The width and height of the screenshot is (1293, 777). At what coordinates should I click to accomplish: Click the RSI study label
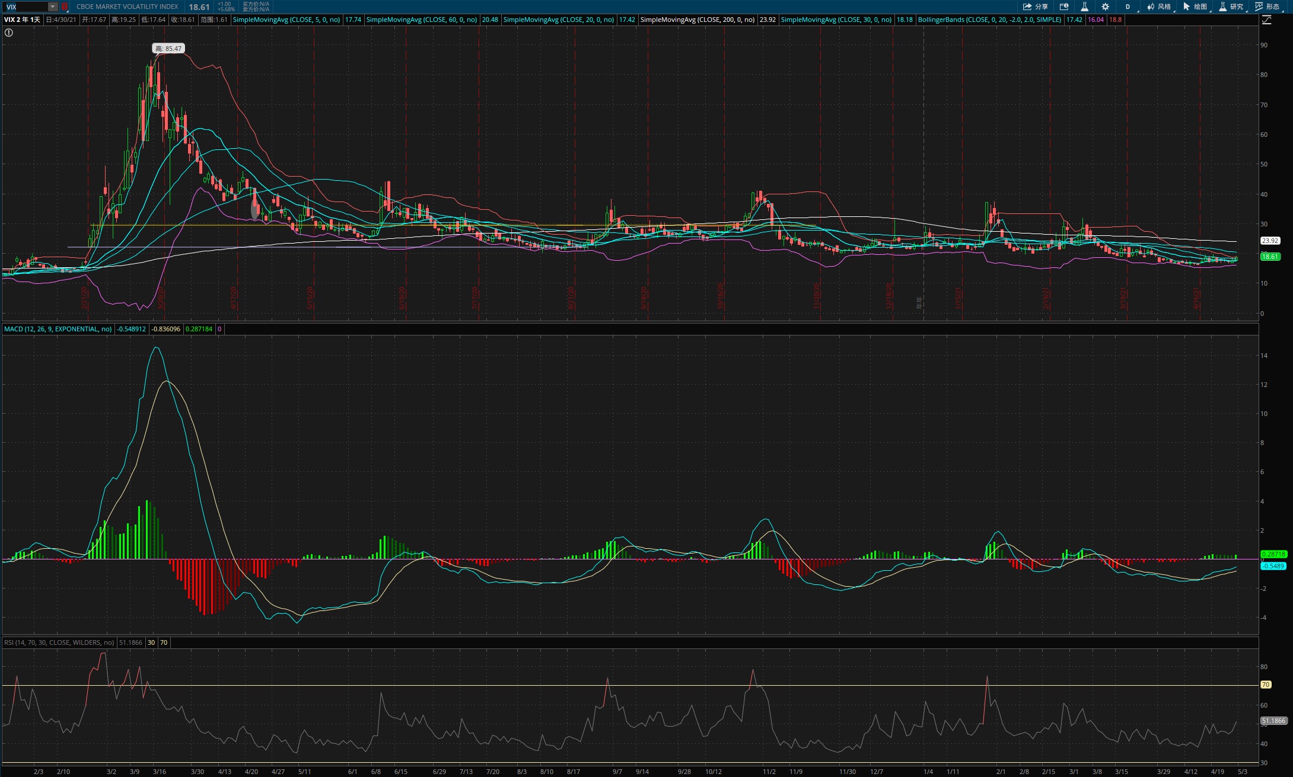[x=59, y=642]
